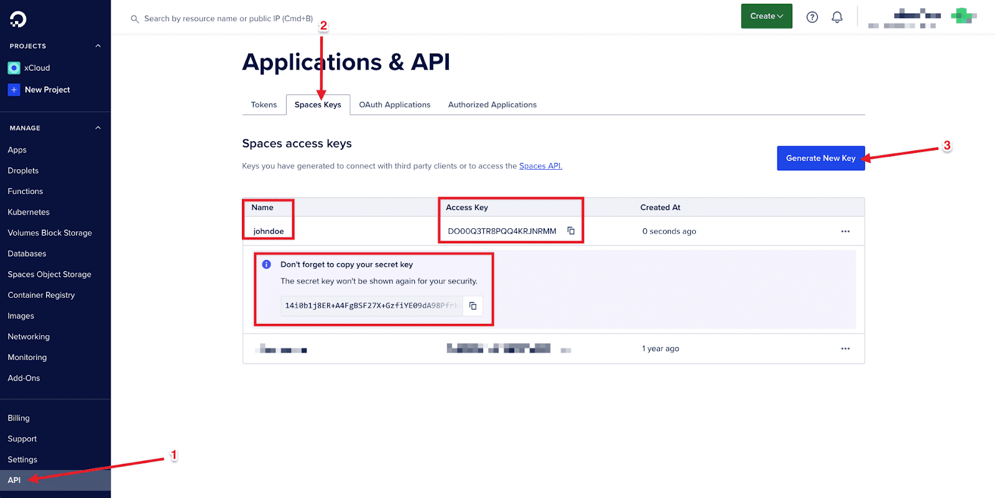This screenshot has height=498, width=995.
Task: Open Droplets from the sidebar
Action: [x=23, y=170]
